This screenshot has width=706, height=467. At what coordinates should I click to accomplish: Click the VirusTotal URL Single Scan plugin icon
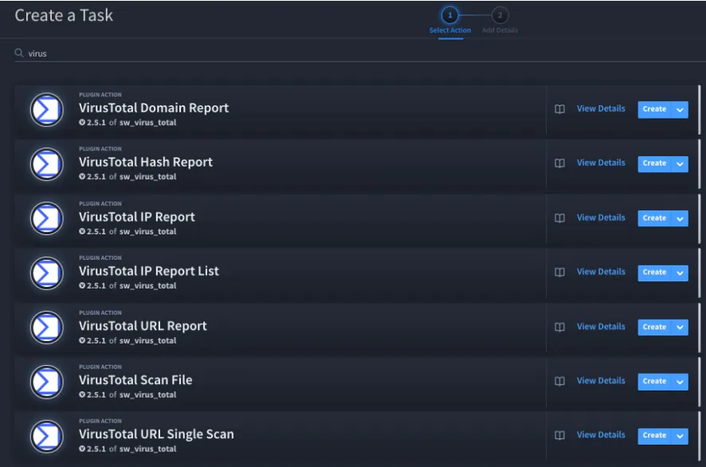pyautogui.click(x=47, y=437)
